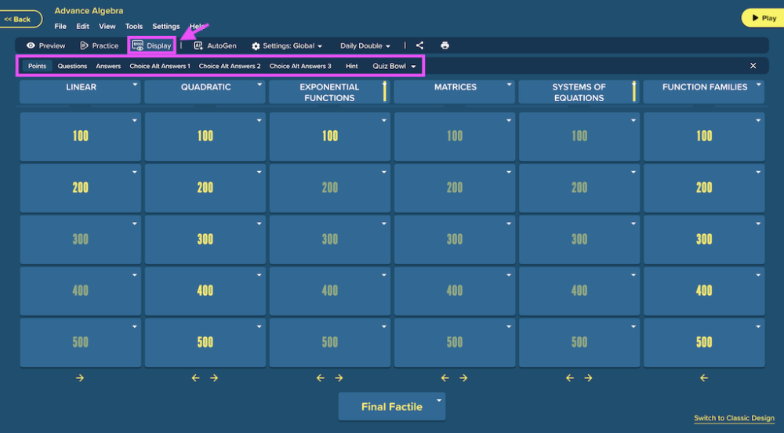Show Questions on the board tiles
The width and height of the screenshot is (784, 433).
tap(72, 66)
